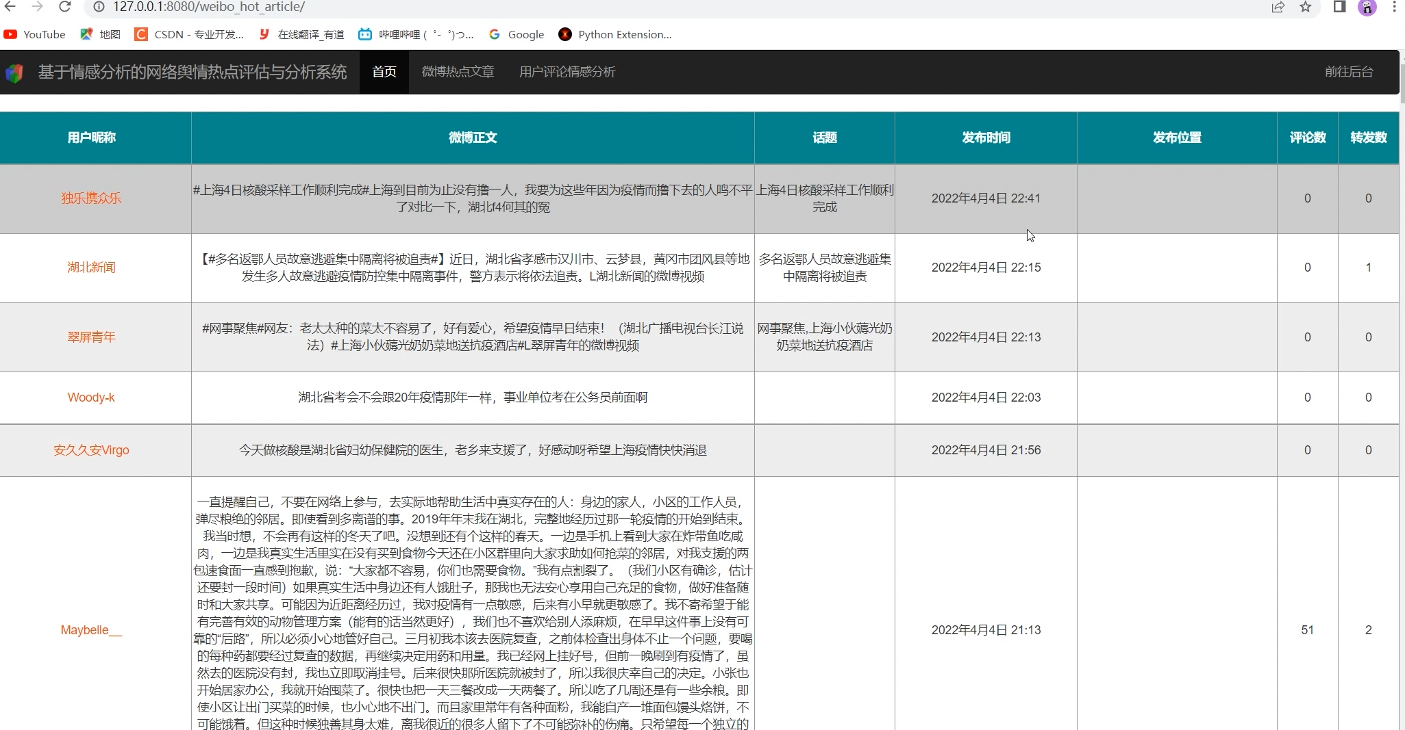Click the time 2022年4月4日 22:03
Viewport: 1405px width, 730px height.
point(986,397)
